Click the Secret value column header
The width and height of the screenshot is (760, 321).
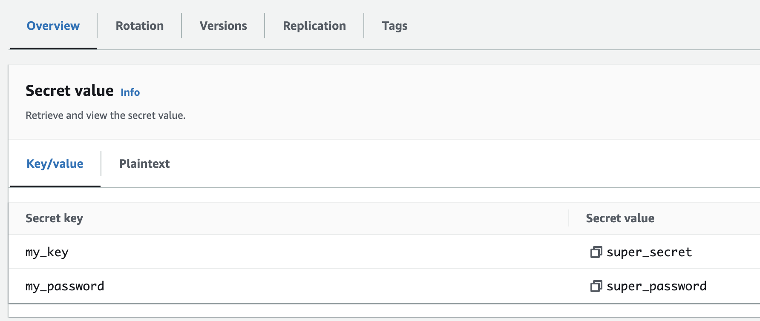tap(620, 218)
